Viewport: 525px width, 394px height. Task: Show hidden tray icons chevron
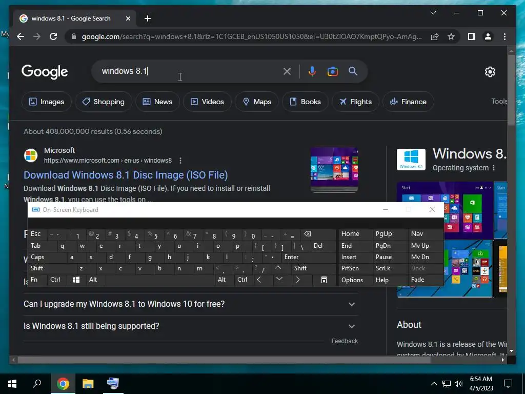point(434,384)
